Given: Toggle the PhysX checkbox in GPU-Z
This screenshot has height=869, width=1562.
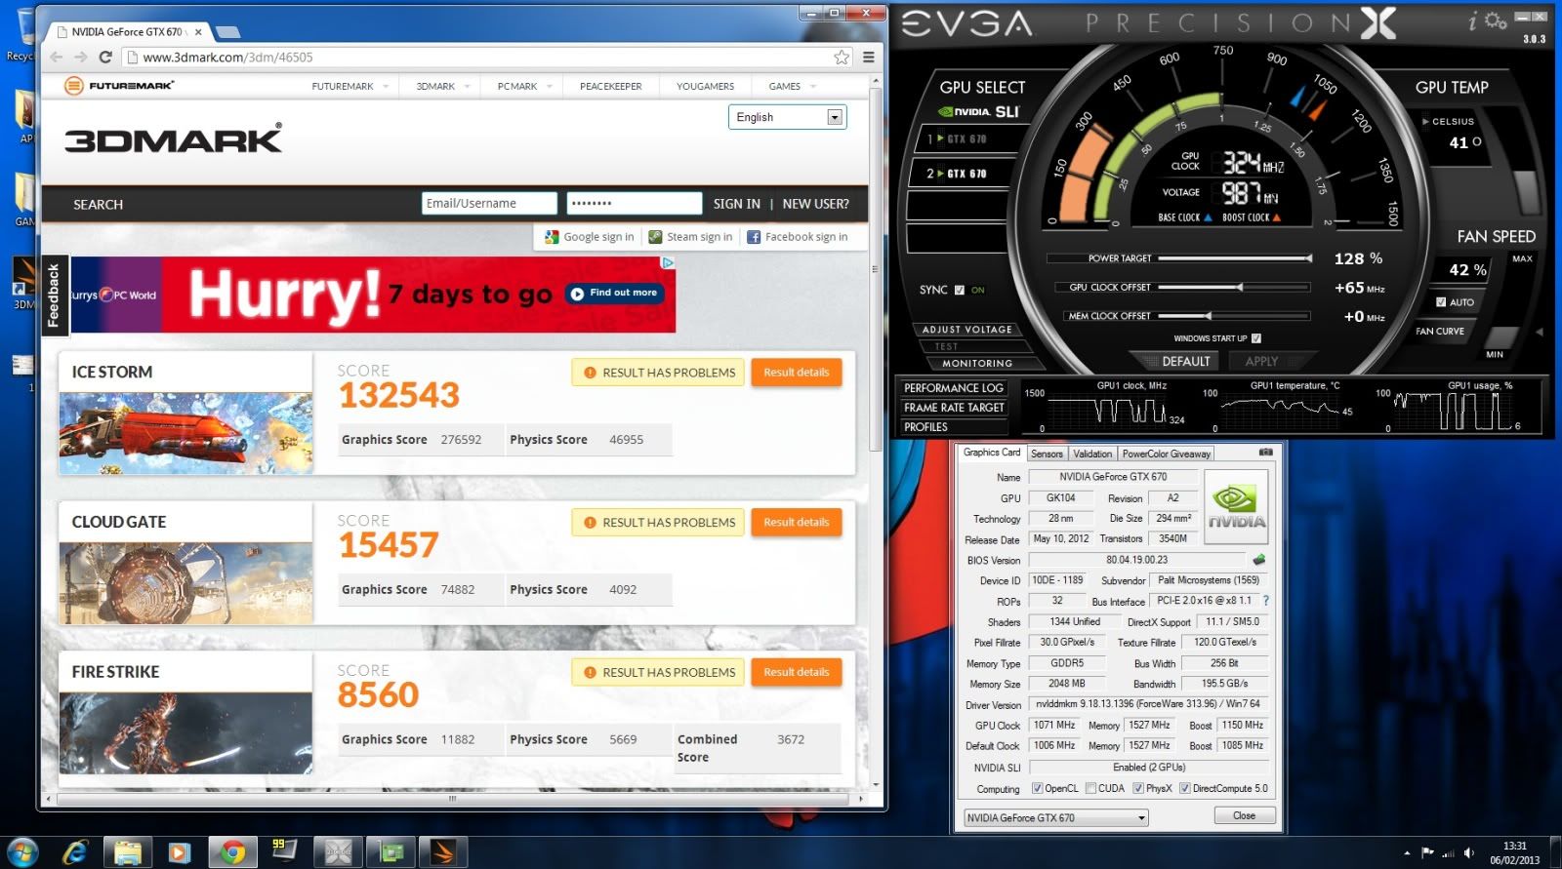Looking at the screenshot, I should click(1138, 788).
